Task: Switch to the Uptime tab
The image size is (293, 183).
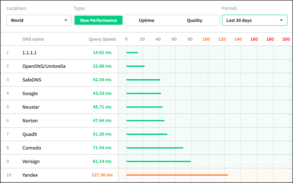Action: pyautogui.click(x=146, y=21)
